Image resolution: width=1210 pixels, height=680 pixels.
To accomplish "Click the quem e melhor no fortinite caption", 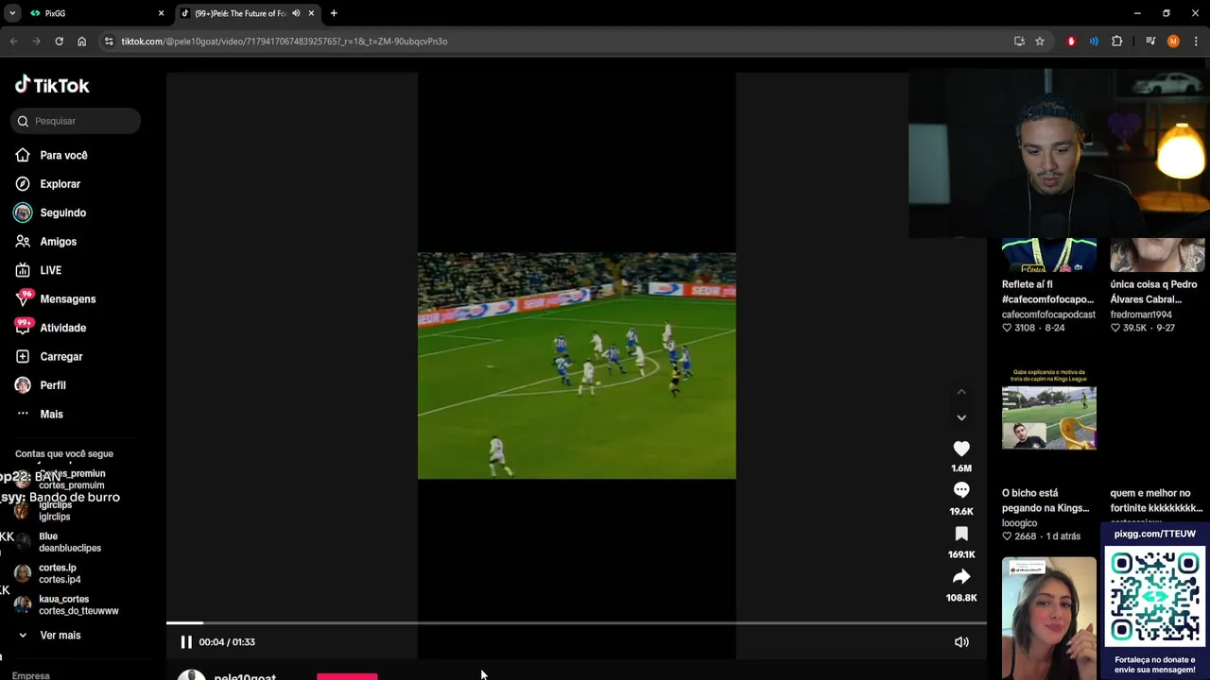I will click(1156, 501).
